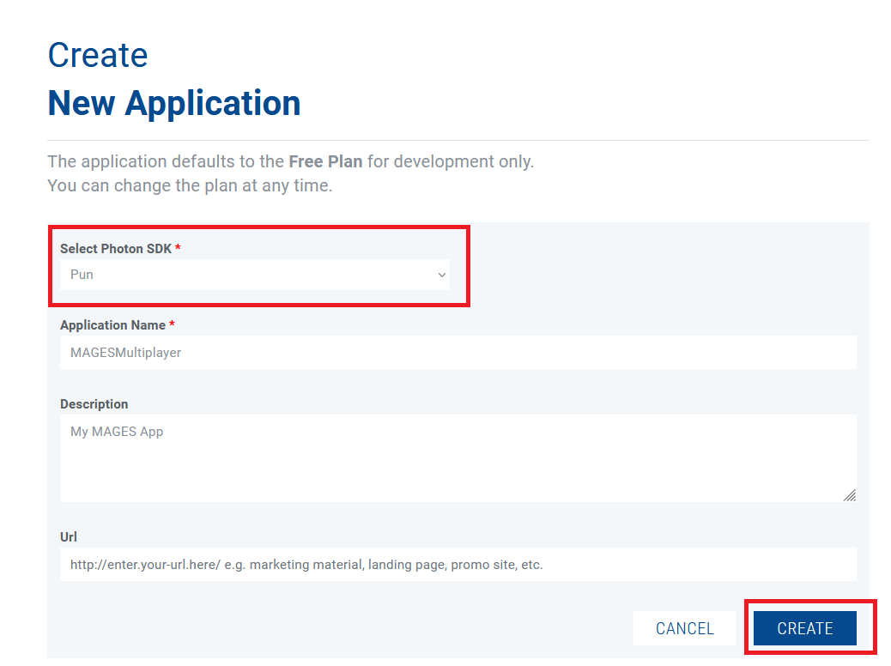Click the red asterisk beside Select Photon SDK
This screenshot has width=891, height=666.
point(179,249)
